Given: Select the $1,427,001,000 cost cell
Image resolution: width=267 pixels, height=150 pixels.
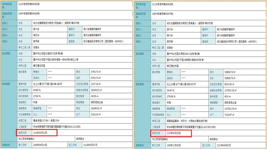Looking at the screenshot, I should (216, 127).
